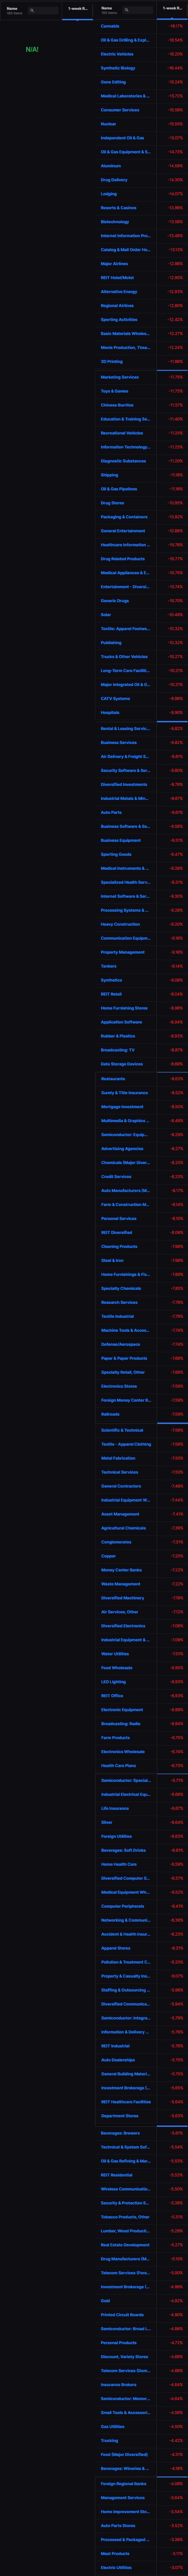
Task: Select the Solar industry row
Action: [141, 615]
